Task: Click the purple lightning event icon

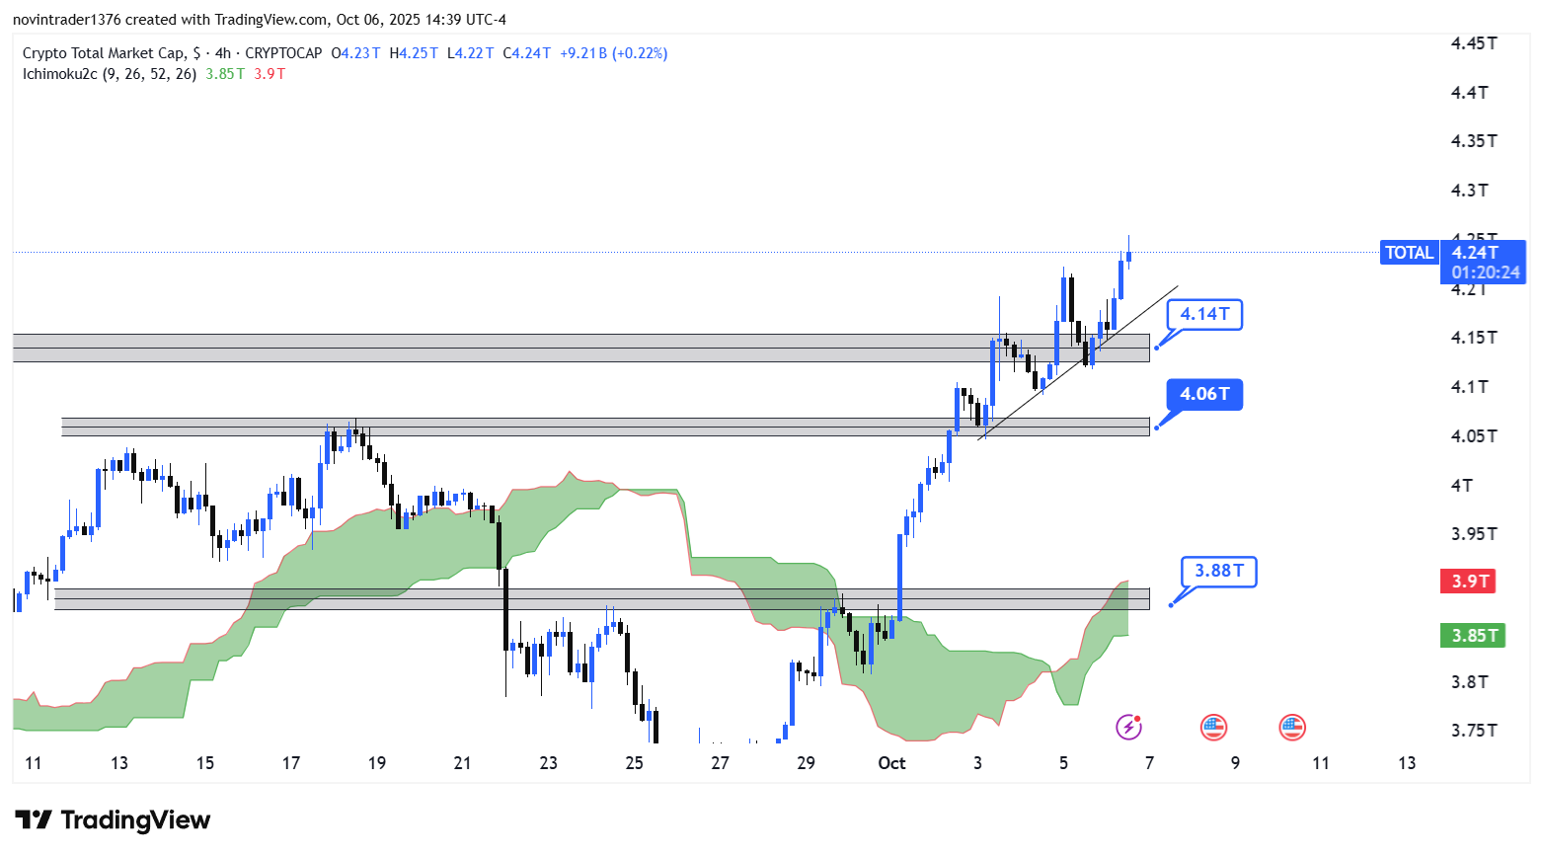Action: tap(1128, 728)
